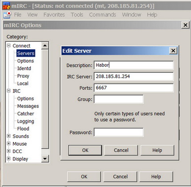Expand the Mouse tree node

(9, 144)
